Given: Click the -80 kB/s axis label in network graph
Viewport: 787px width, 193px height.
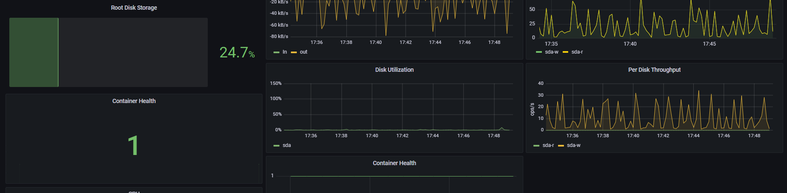Looking at the screenshot, I should [279, 36].
